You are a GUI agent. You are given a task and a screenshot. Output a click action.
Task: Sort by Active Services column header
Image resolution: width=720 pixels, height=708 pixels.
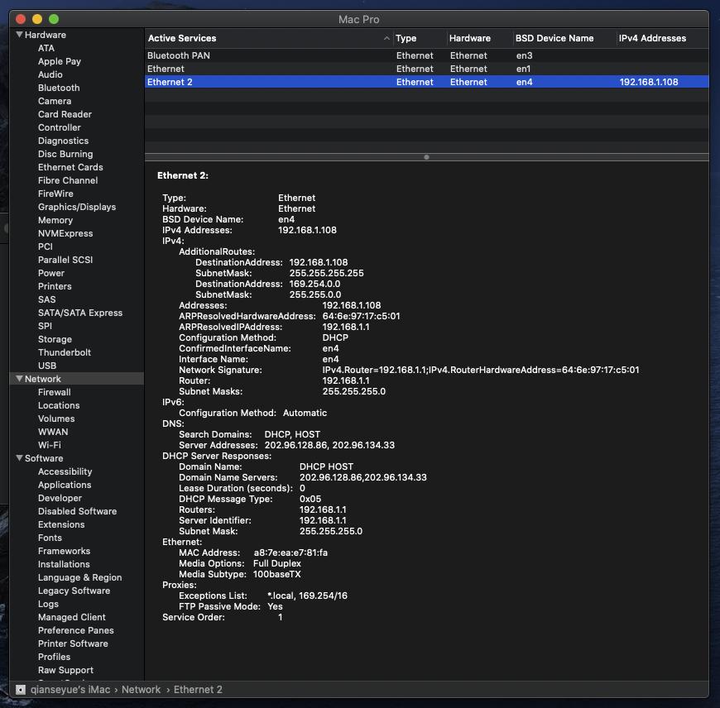click(182, 38)
